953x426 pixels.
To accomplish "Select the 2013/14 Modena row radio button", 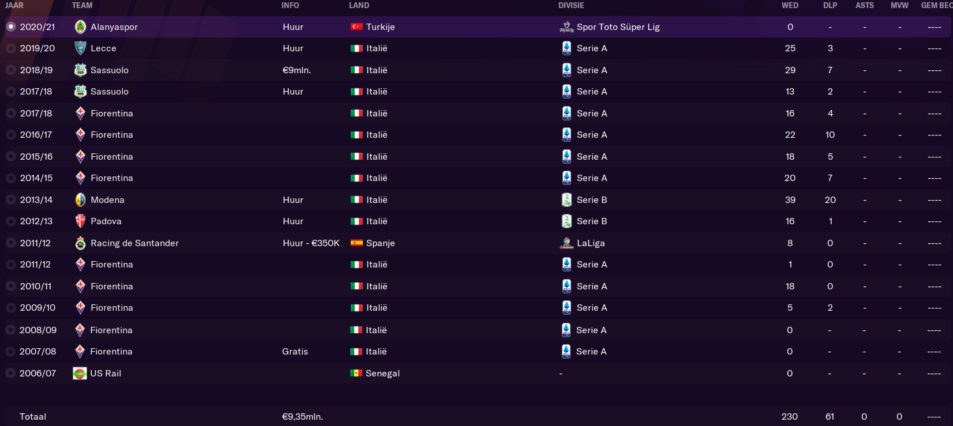I will click(x=10, y=199).
